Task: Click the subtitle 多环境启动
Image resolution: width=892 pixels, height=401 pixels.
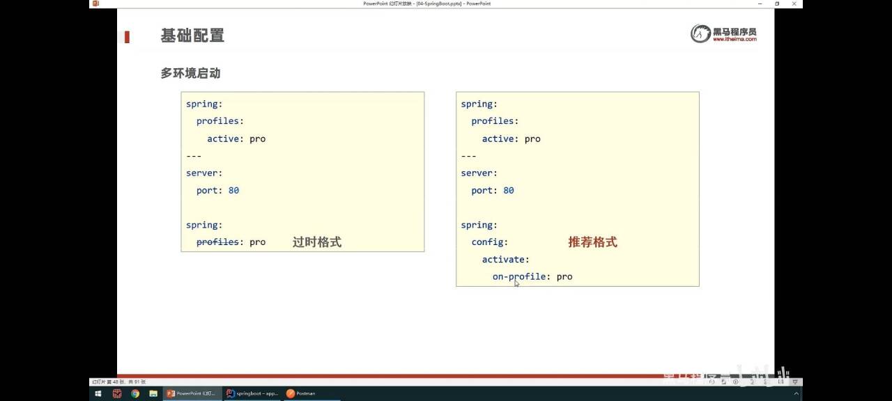Action: point(190,73)
